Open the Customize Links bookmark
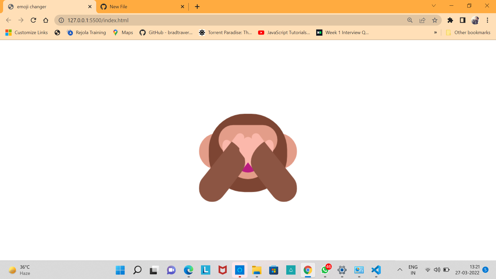Screen dimensions: 496x279 (x=26, y=33)
